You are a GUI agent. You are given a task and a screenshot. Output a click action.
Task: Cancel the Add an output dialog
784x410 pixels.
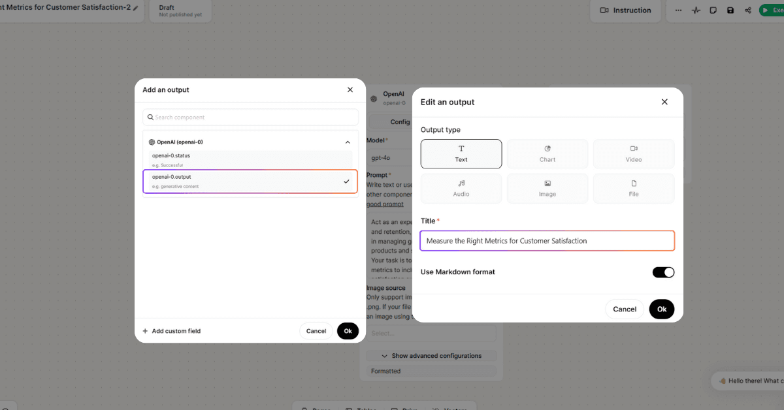pos(316,331)
